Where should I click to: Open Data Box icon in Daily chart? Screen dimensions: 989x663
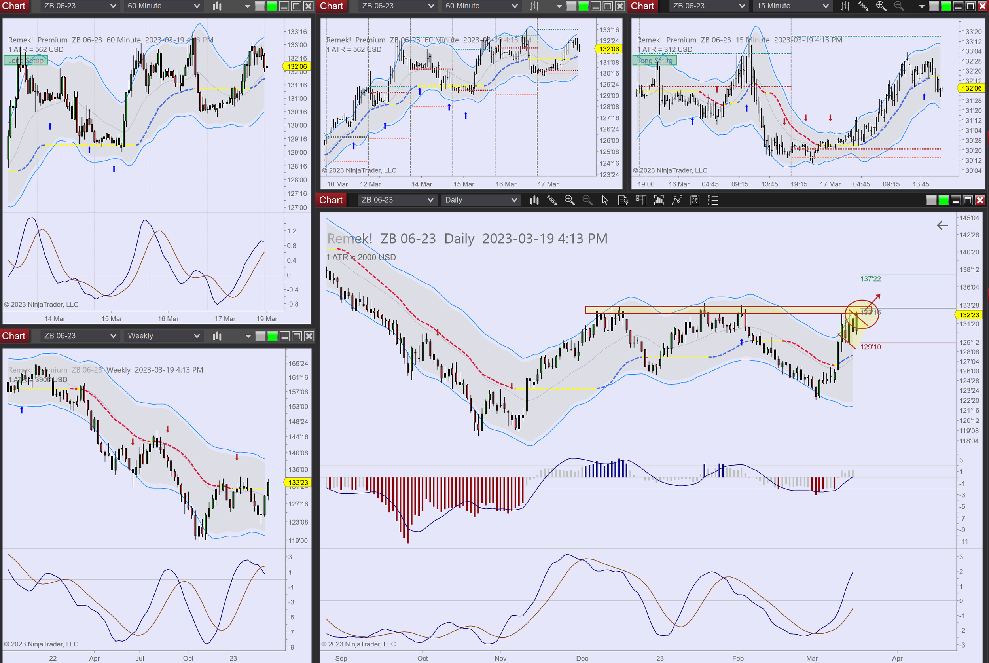pos(623,200)
